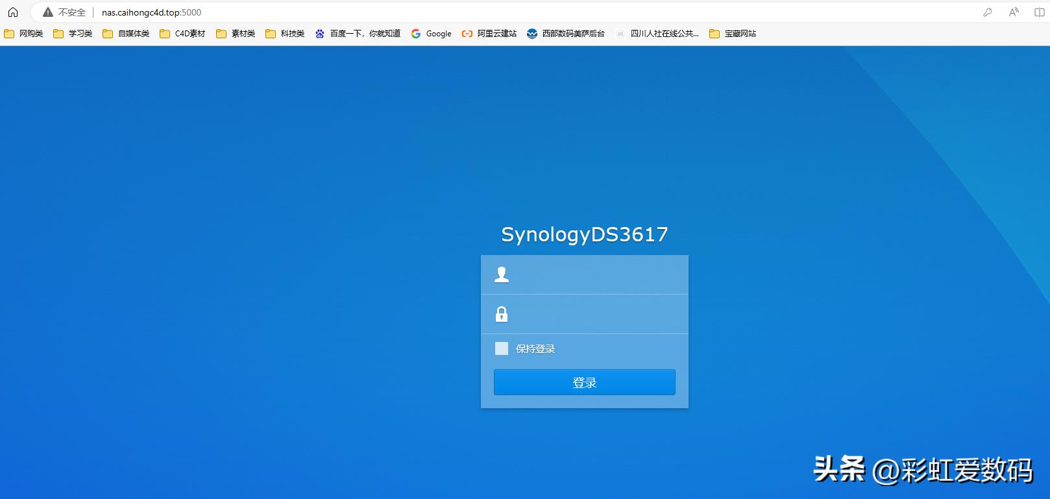Open the 四川人社在线公共 bookmark
The image size is (1050, 499).
(x=657, y=34)
